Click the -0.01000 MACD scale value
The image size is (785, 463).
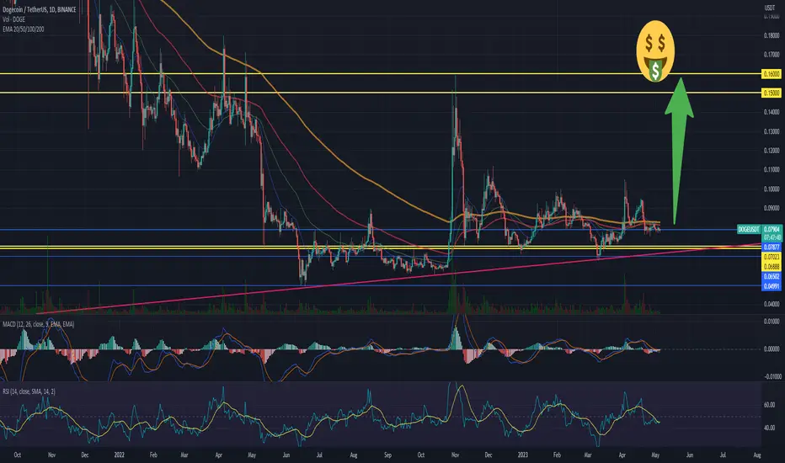click(x=771, y=376)
